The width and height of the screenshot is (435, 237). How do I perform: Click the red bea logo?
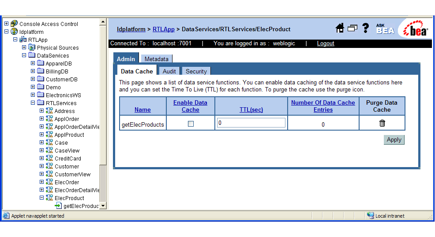pyautogui.click(x=415, y=29)
